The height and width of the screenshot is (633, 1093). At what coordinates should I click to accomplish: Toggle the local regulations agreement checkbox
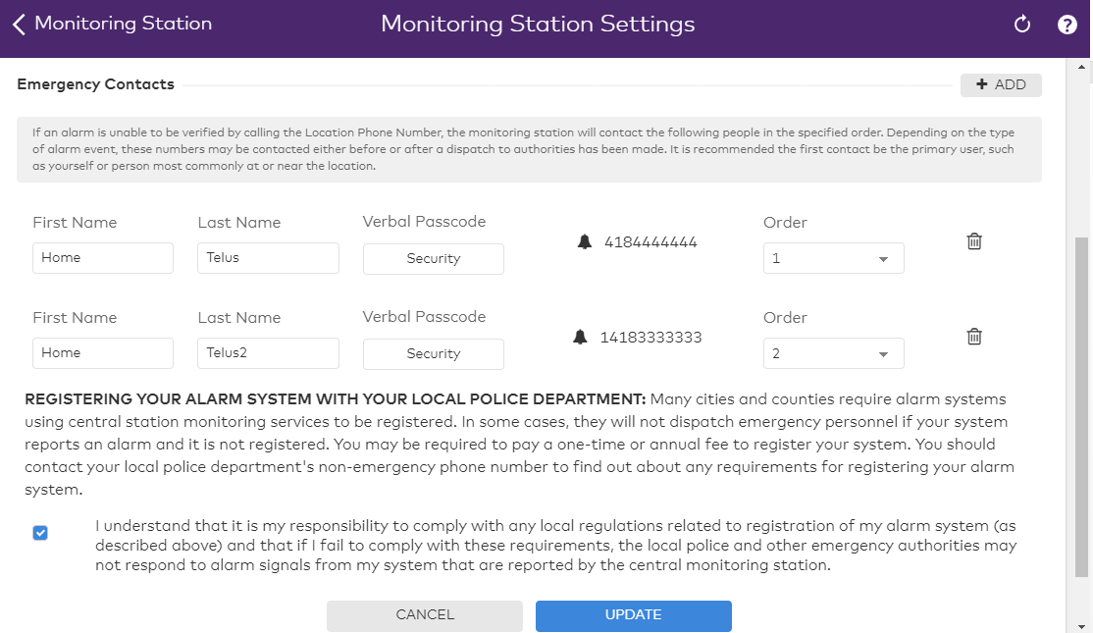[x=40, y=533]
